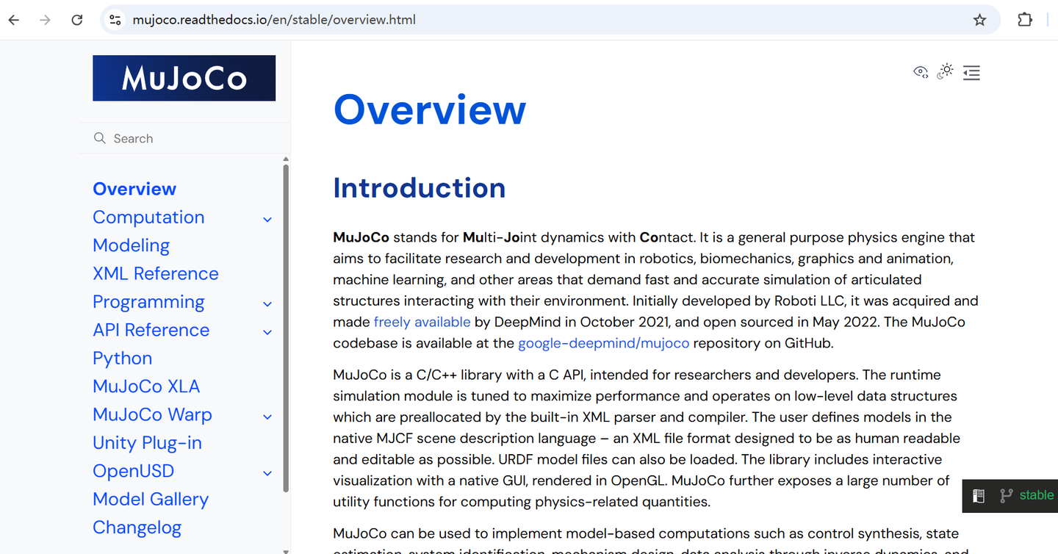The height and width of the screenshot is (554, 1058).
Task: Expand the OpenUSD section chevron
Action: click(267, 473)
